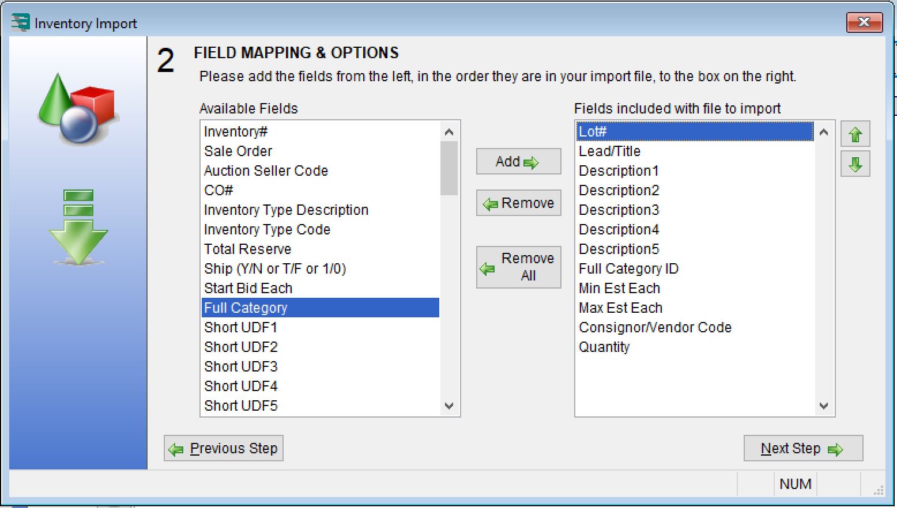Select highlighted Full Category field

(x=321, y=308)
